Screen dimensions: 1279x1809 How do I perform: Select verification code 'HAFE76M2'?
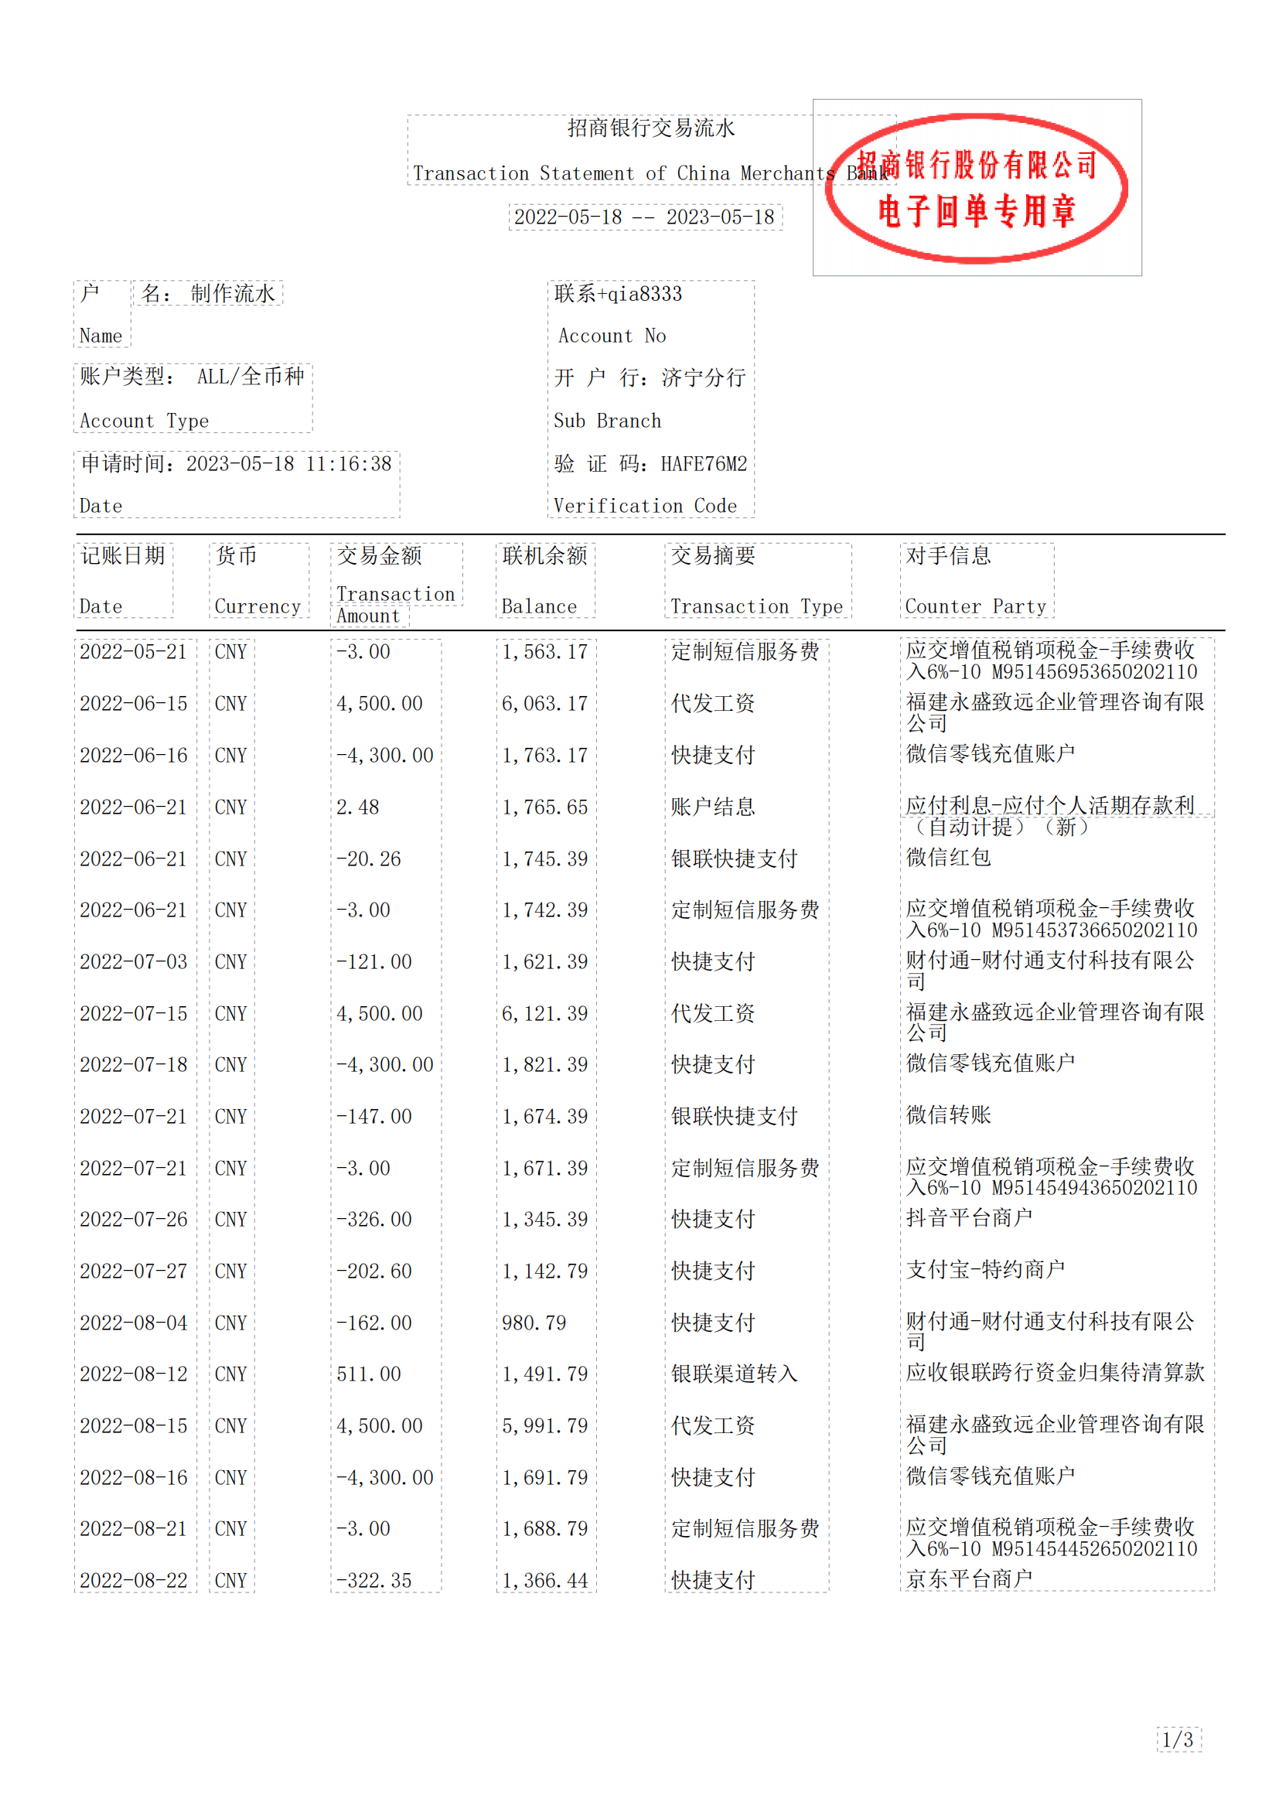[x=703, y=463]
